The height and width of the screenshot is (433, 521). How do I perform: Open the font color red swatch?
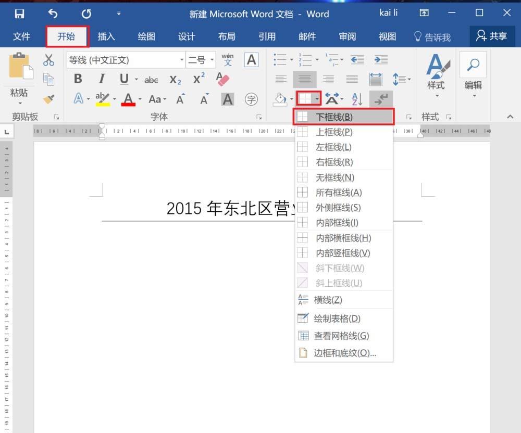(x=129, y=99)
